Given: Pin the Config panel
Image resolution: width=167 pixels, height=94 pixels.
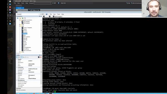Looking at the screenshot, I should pos(39,55).
